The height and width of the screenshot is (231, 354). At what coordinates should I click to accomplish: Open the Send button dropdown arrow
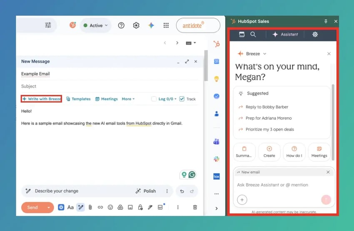pyautogui.click(x=49, y=208)
